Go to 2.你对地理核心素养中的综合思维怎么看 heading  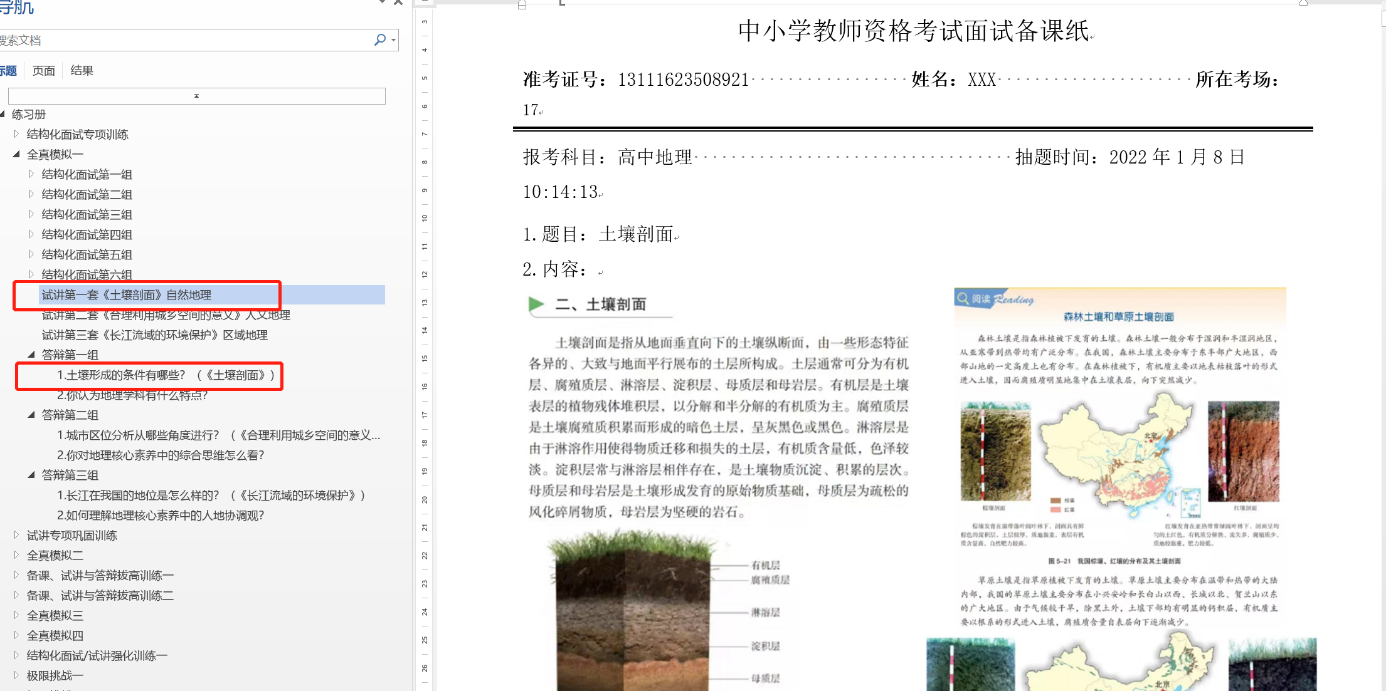(x=161, y=455)
